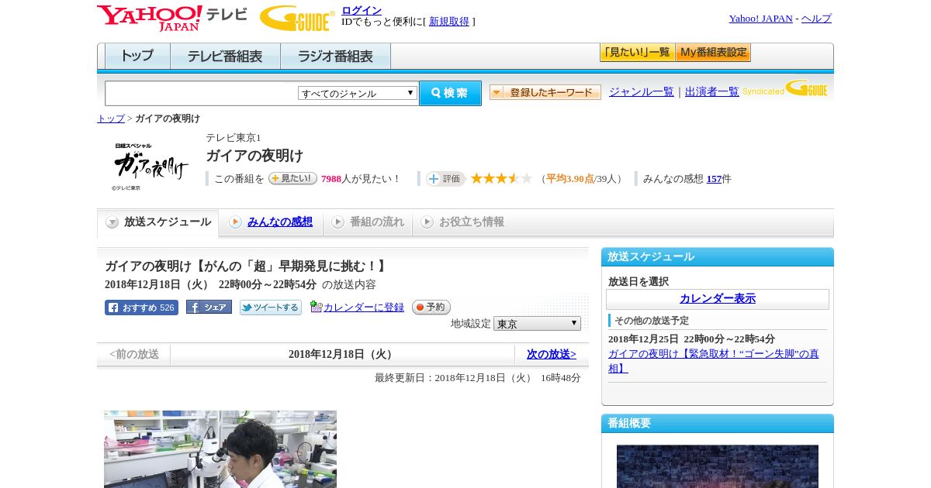Click the Facebook シェア button
931x488 pixels.
tap(209, 308)
